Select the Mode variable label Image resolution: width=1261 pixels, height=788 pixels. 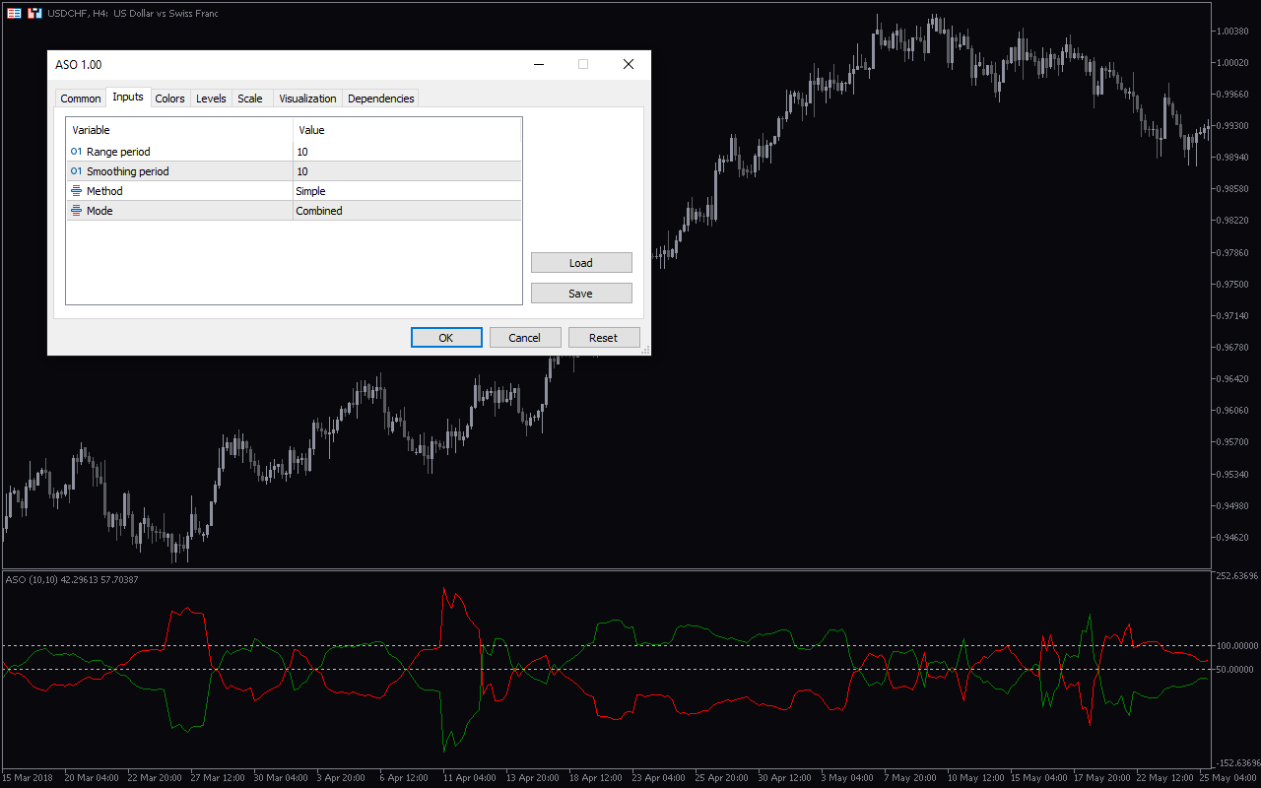(100, 211)
